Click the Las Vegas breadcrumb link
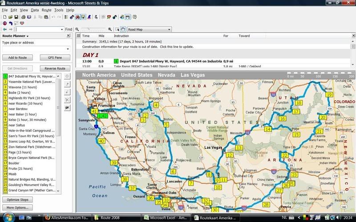 (193, 75)
